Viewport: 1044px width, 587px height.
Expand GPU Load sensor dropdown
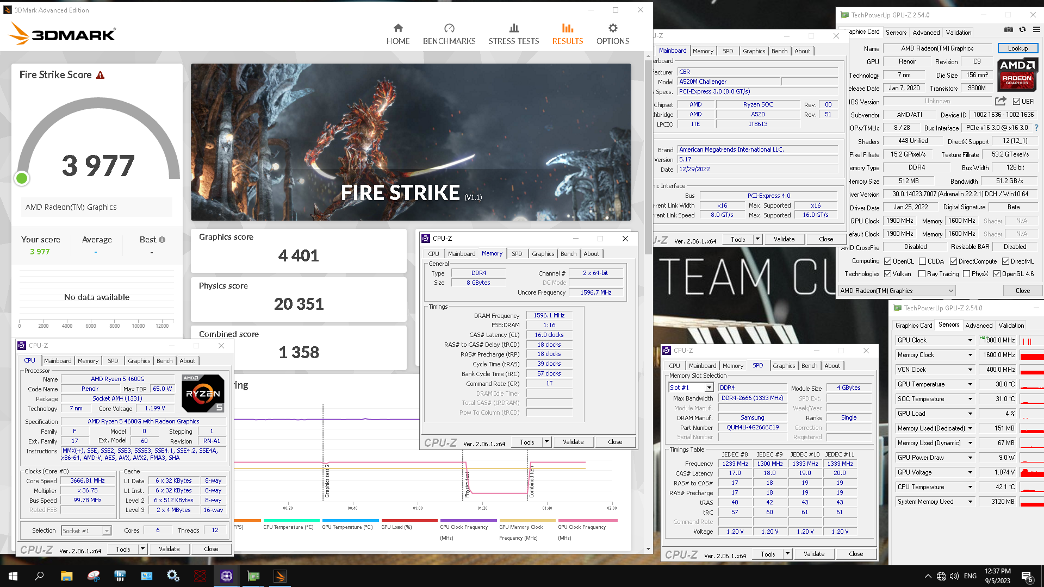point(970,414)
